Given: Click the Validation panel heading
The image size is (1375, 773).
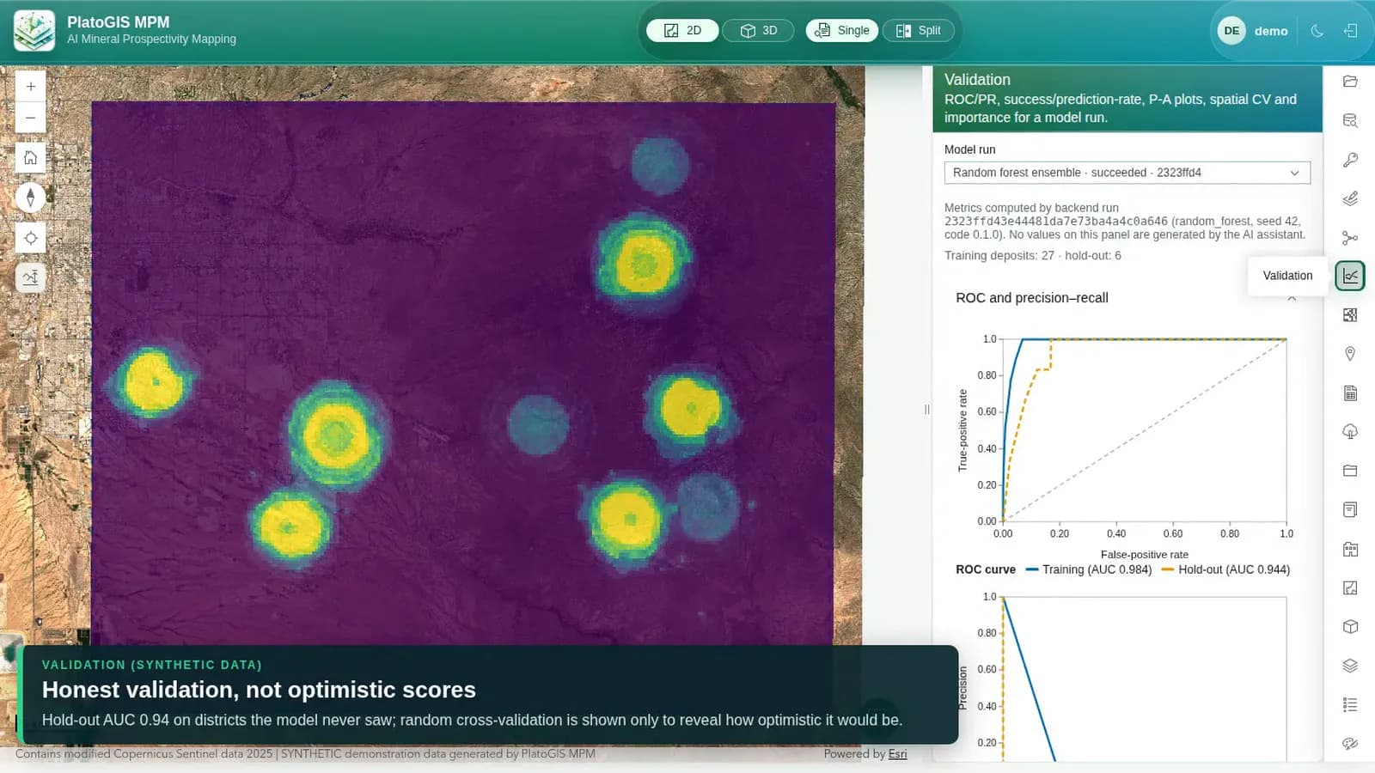Looking at the screenshot, I should click(977, 79).
